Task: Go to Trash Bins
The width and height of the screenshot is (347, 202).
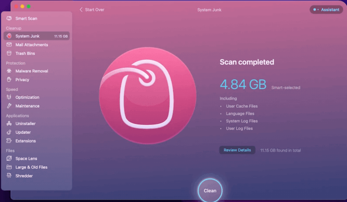Action: coord(37,53)
